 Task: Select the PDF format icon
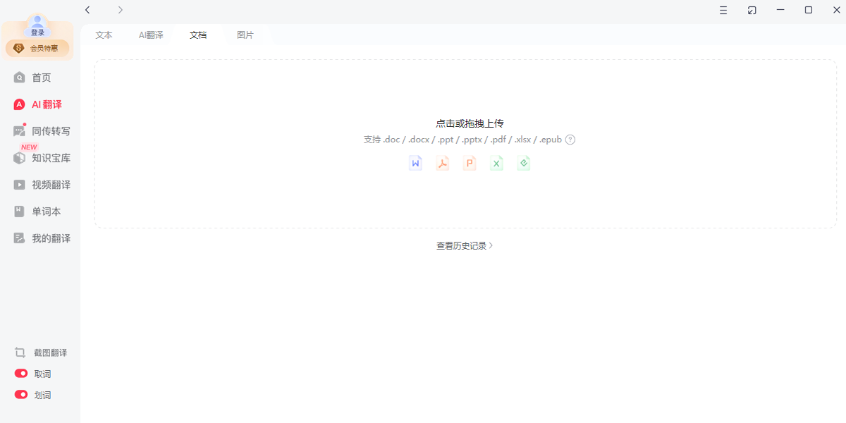click(x=442, y=162)
